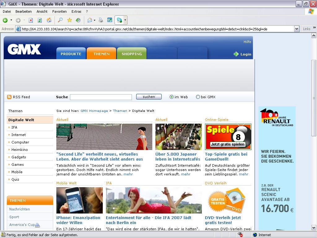Click the vertical scrollbar down arrow
317x238 pixels.
(x=314, y=228)
